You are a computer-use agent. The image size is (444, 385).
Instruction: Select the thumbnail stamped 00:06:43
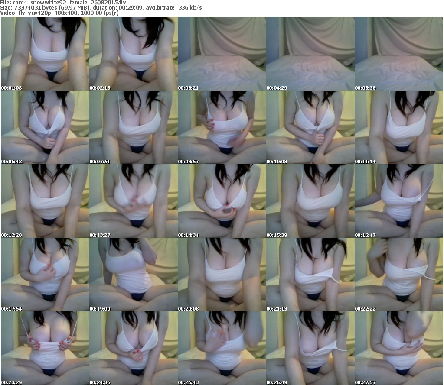pos(45,127)
